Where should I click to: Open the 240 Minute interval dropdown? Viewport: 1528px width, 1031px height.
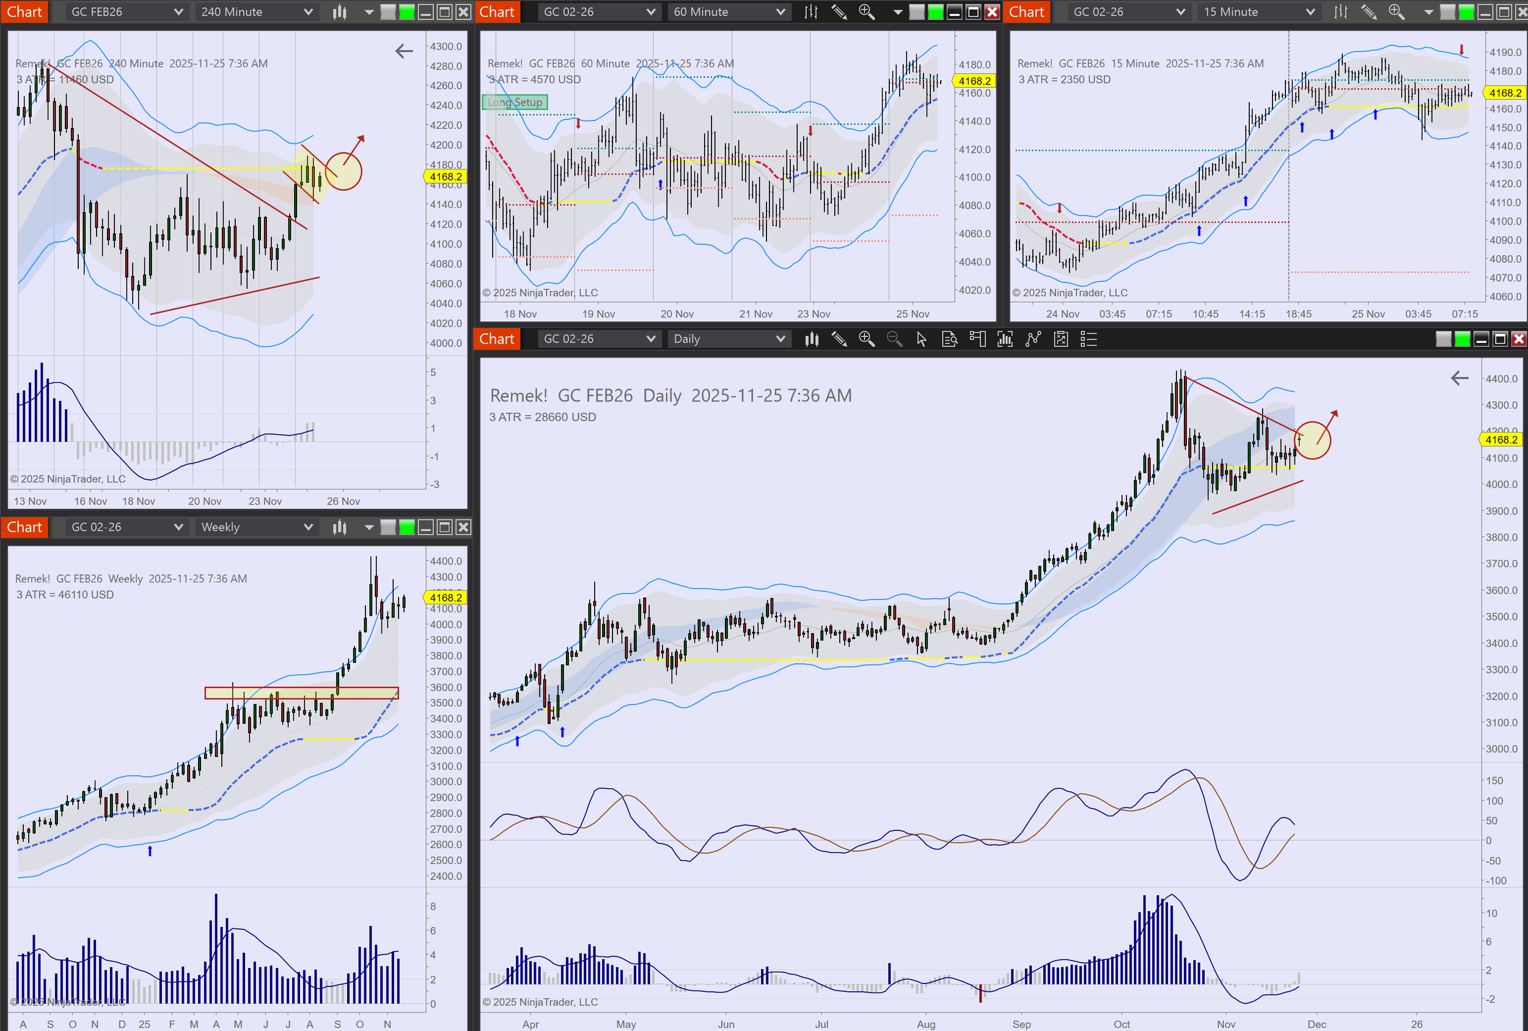[x=256, y=12]
